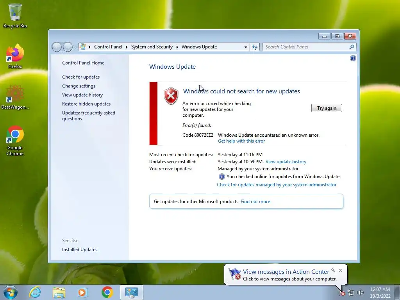Screen dimensions: 400x300
Task: Click the Try again button
Action: pos(327,108)
